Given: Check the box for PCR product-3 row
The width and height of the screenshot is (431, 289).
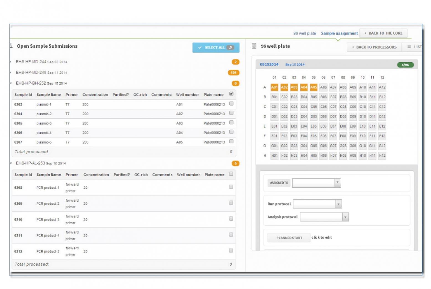Looking at the screenshot, I should (x=231, y=219).
